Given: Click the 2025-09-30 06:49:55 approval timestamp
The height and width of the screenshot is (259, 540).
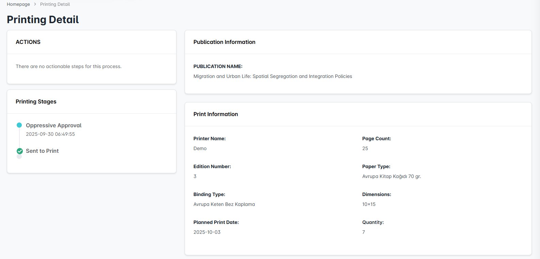Looking at the screenshot, I should pyautogui.click(x=50, y=134).
